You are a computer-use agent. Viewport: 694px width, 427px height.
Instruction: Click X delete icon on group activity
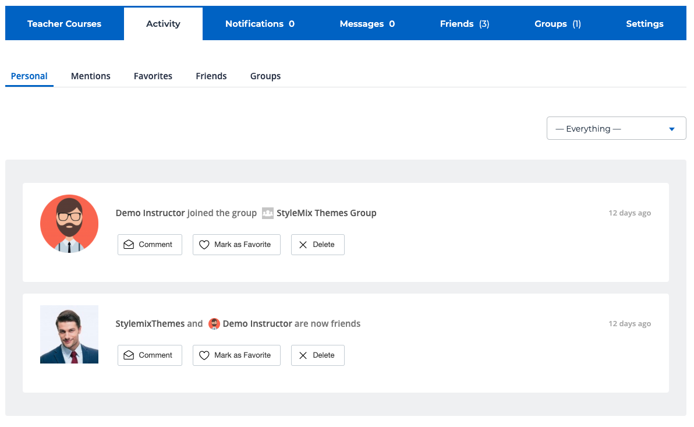tap(303, 245)
